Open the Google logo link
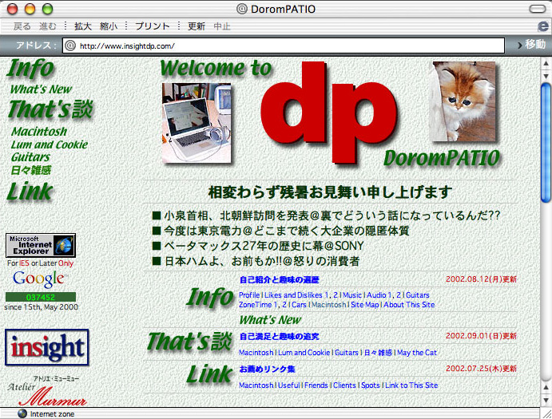The image size is (552, 419). pyautogui.click(x=40, y=279)
